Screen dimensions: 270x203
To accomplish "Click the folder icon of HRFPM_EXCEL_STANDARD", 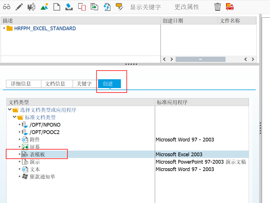I will coord(9,28).
